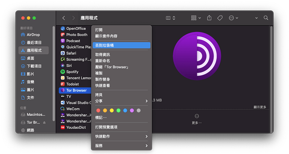Screen dimensions: 289x154
Task: Open the Spotify app in list
Action: coord(72,72)
